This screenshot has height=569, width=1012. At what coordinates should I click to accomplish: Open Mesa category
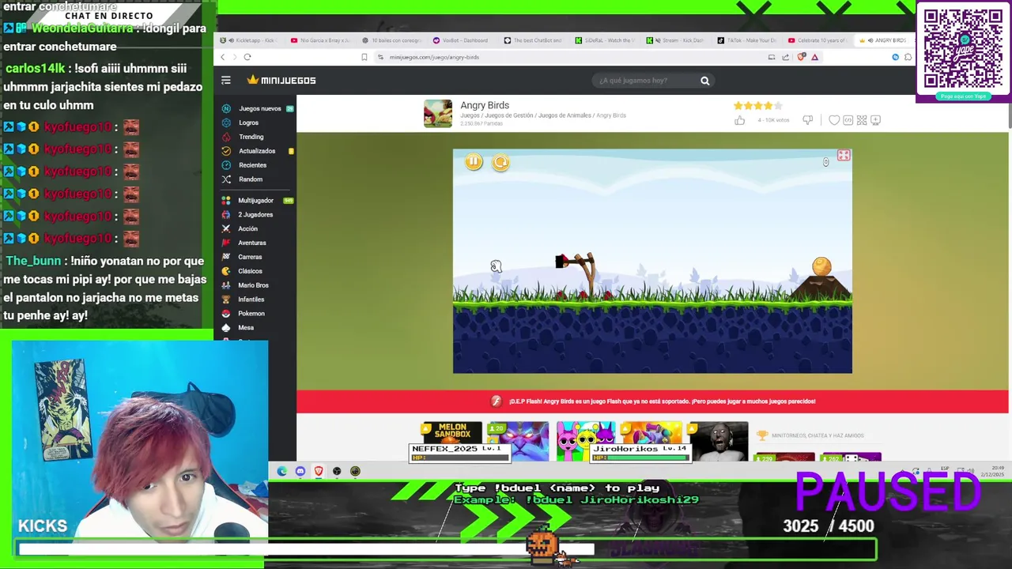pyautogui.click(x=246, y=328)
